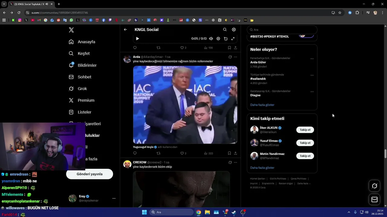The height and width of the screenshot is (217, 387).
Task: Open Grok action on Arda's post
Action: [x=230, y=57]
